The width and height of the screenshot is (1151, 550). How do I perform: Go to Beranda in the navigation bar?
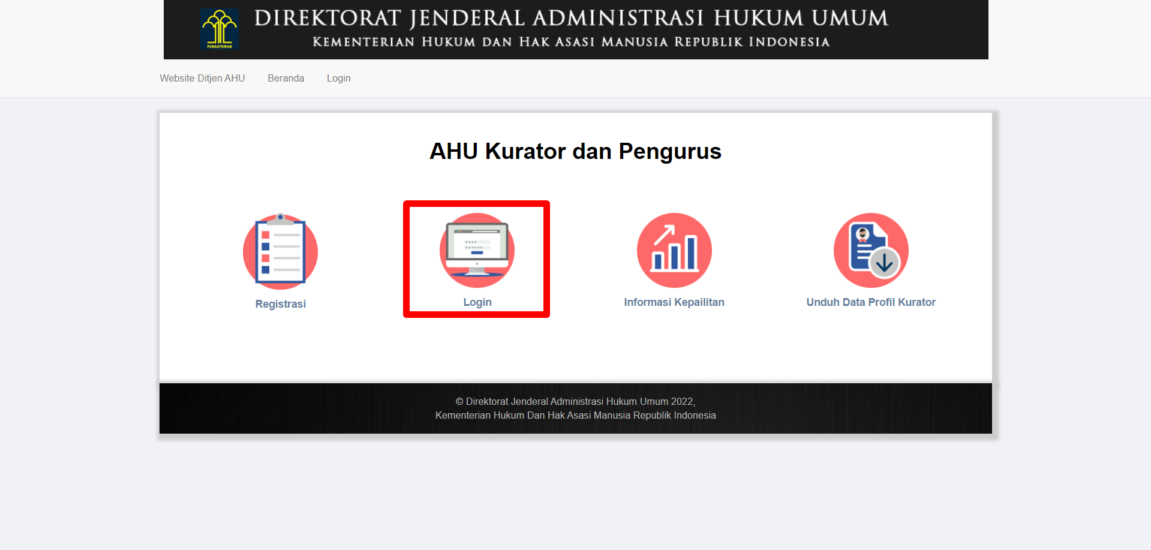286,78
